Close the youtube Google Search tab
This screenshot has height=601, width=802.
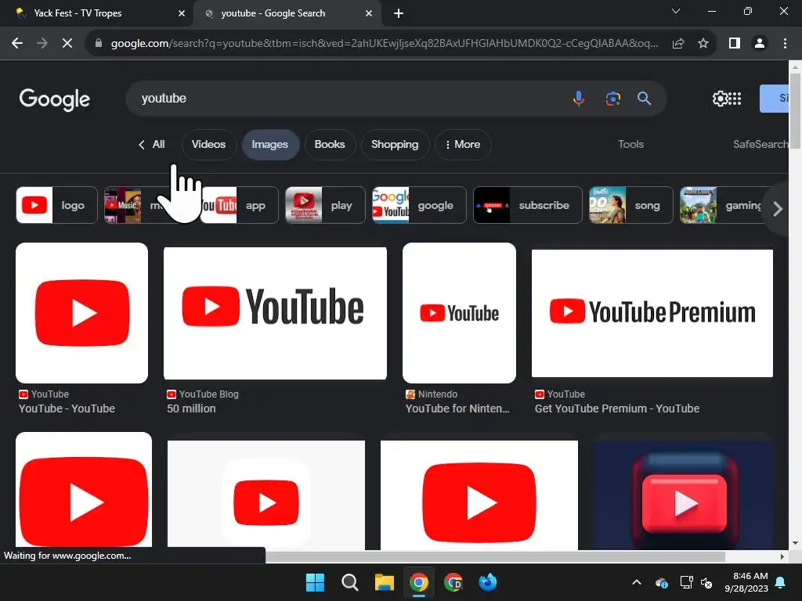click(369, 13)
